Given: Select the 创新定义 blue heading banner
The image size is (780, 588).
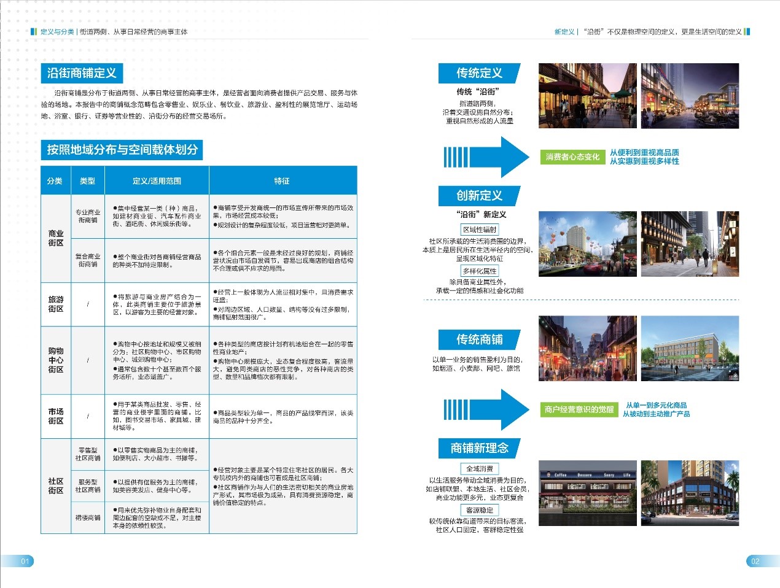Looking at the screenshot, I should click(479, 196).
